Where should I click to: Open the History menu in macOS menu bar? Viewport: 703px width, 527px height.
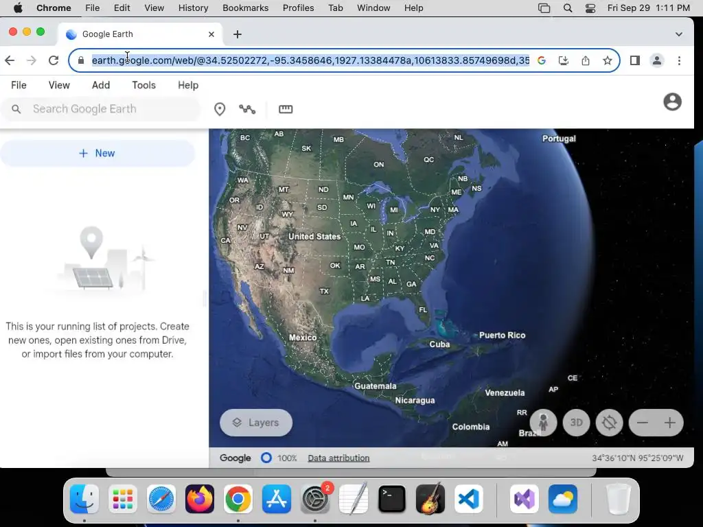(x=193, y=8)
